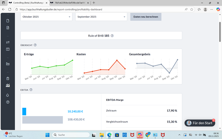
Task: Open Windows Start menu
Action: point(47,135)
